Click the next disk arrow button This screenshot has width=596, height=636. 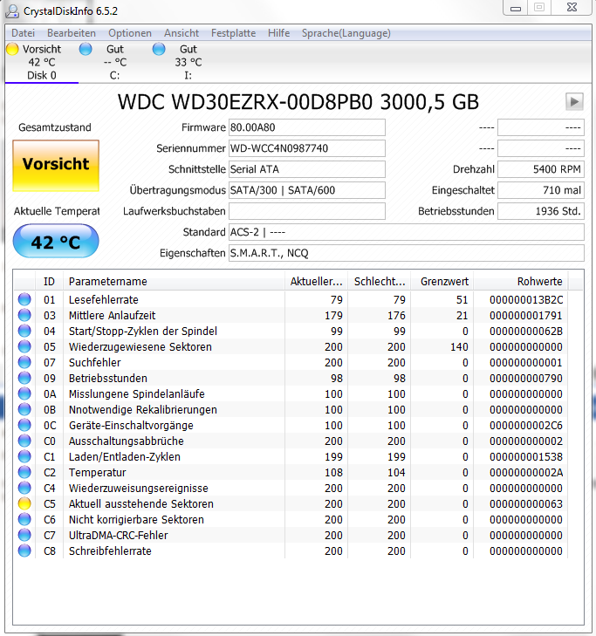click(x=574, y=101)
